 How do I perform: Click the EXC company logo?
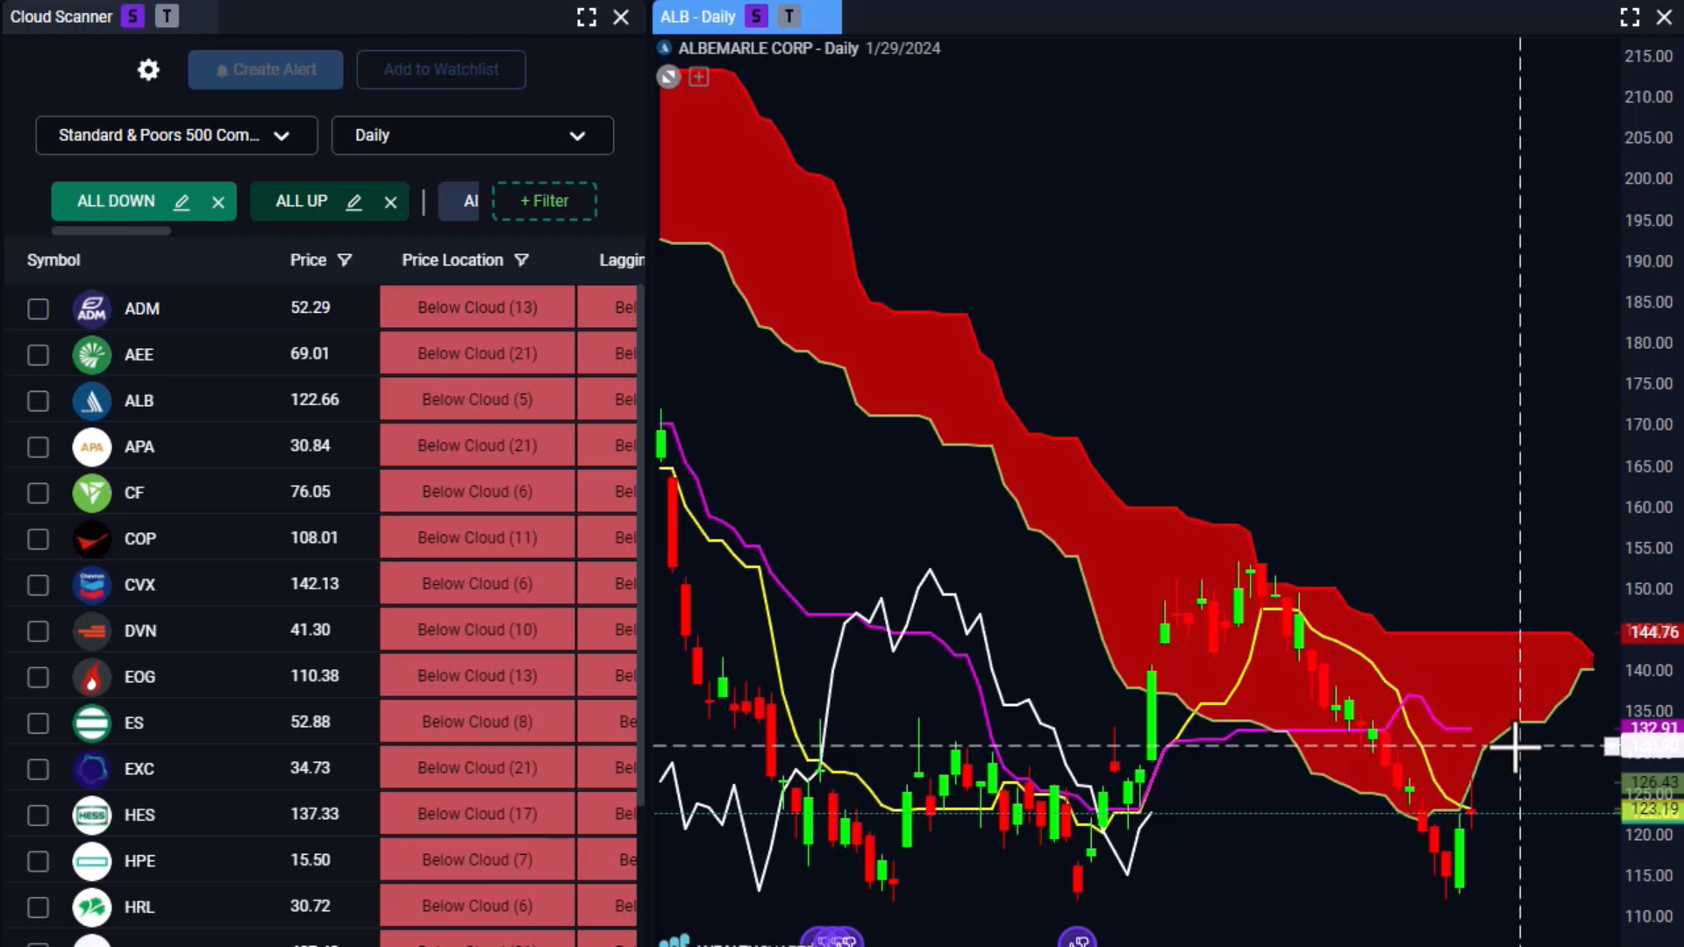[x=92, y=769]
